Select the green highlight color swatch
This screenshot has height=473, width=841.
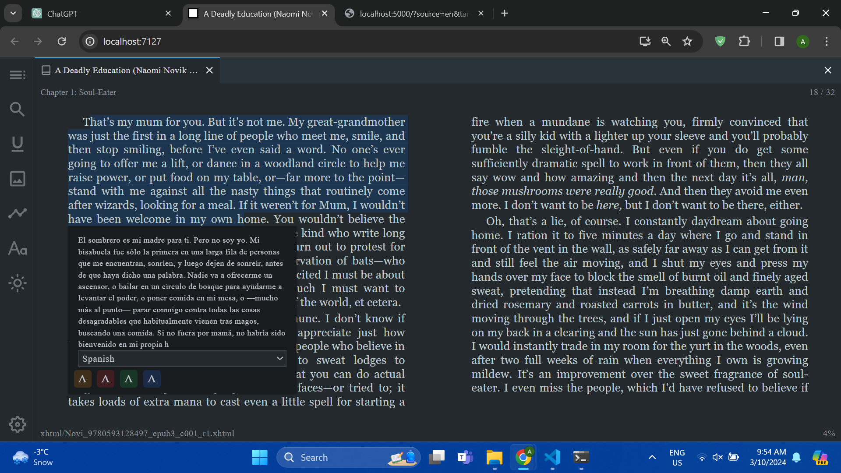[x=128, y=379]
